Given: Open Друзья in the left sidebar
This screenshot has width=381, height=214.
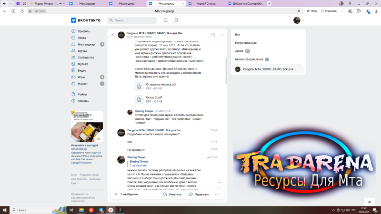Looking at the screenshot, I should coord(82,50).
